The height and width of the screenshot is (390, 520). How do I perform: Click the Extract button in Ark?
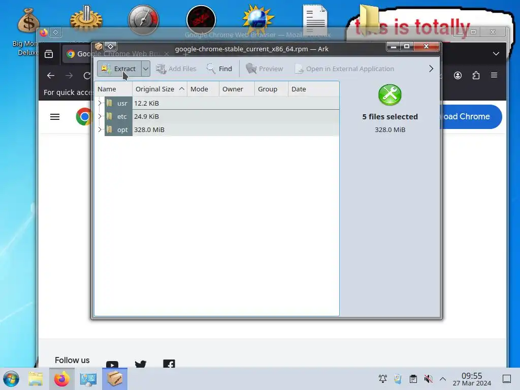[119, 69]
